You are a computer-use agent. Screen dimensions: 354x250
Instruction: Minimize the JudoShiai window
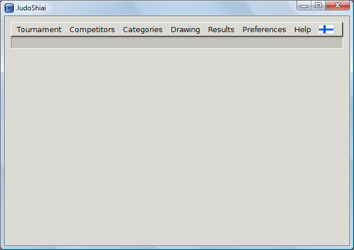click(304, 6)
